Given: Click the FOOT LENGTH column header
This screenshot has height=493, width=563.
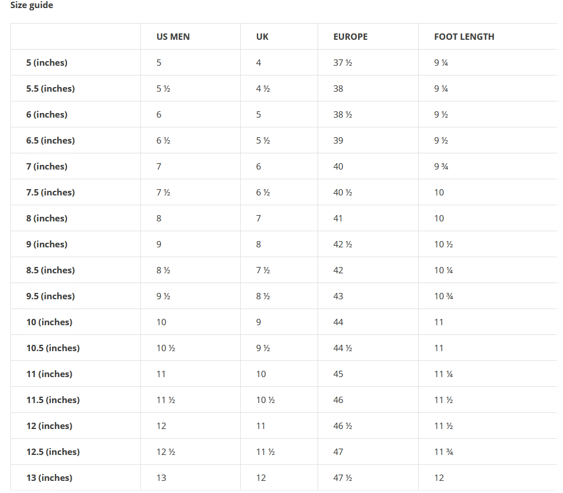Looking at the screenshot, I should click(464, 37).
